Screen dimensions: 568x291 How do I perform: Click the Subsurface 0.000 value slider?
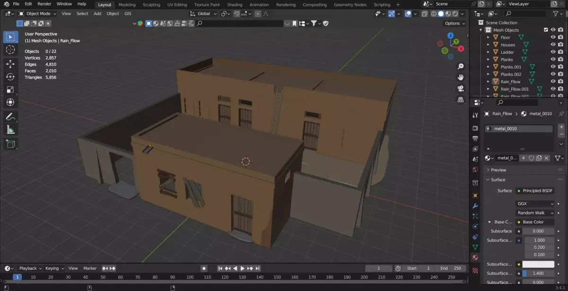point(538,231)
